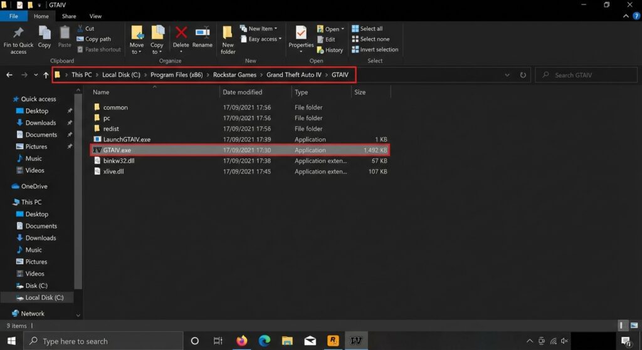Expand the address bar history dropdown
This screenshot has height=350, width=642.
[x=507, y=75]
